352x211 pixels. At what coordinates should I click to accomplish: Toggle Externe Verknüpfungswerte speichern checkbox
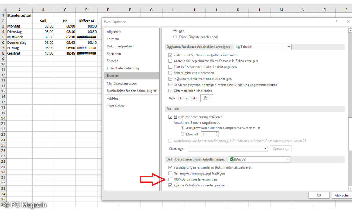(170, 186)
